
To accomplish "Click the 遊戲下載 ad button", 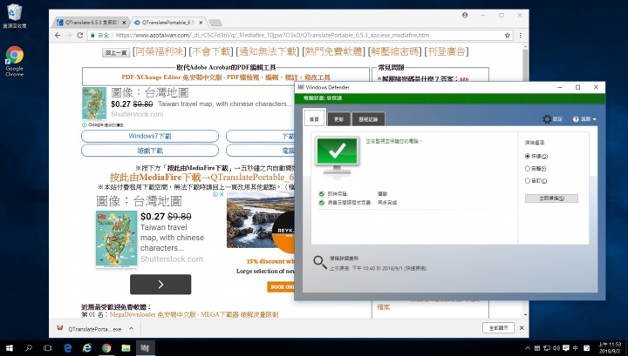I will coord(150,151).
